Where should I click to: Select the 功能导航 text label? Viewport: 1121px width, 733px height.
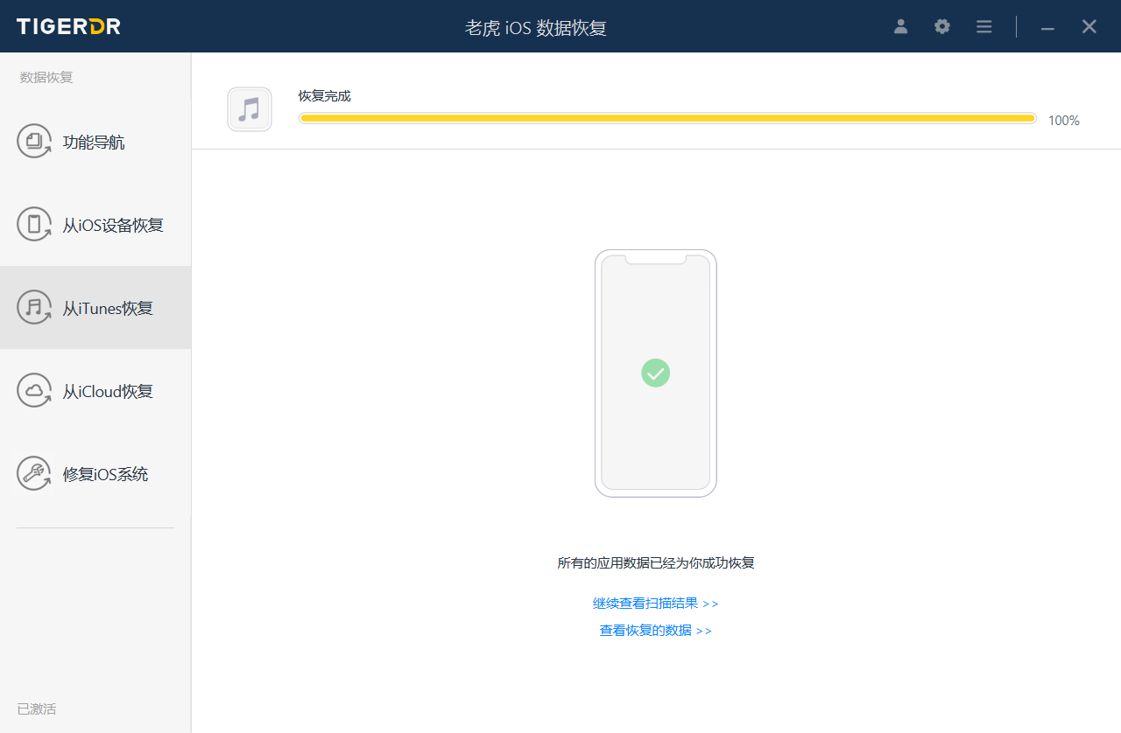(x=94, y=142)
